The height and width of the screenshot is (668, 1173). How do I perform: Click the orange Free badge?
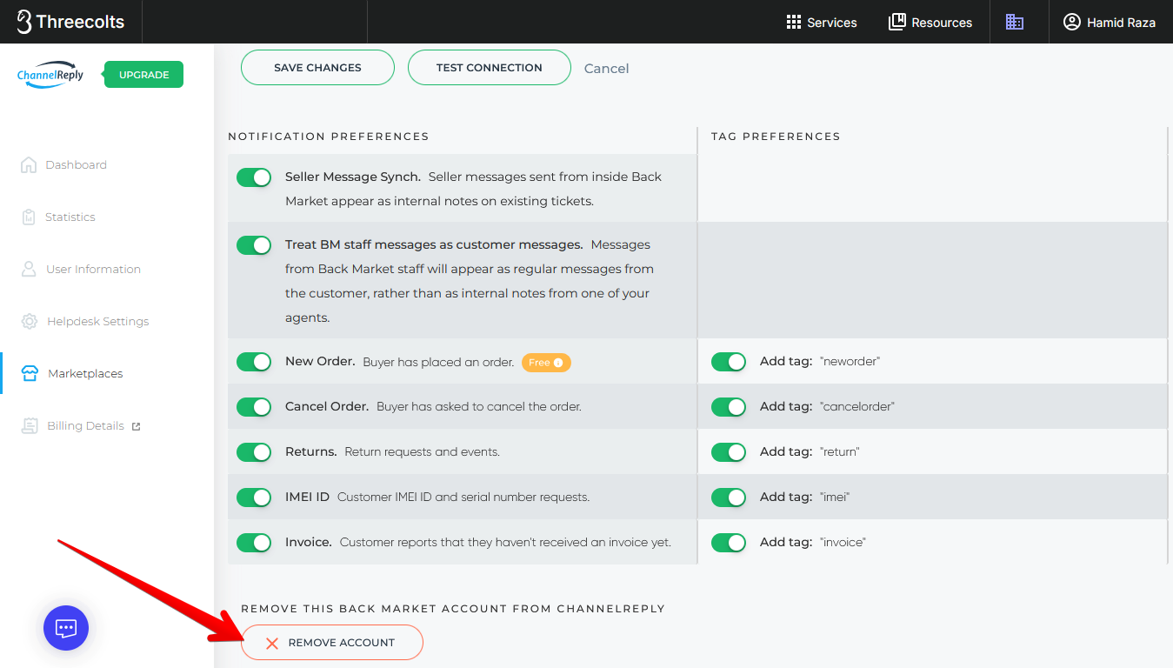546,363
